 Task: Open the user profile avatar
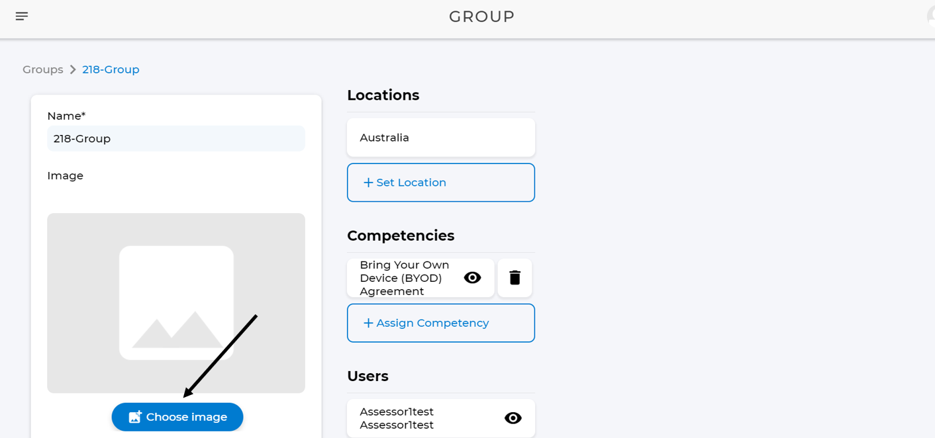coord(931,16)
